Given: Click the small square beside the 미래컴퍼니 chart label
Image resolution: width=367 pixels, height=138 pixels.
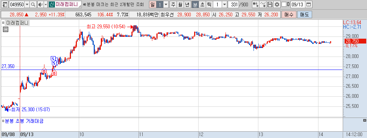Looking at the screenshot, I should pyautogui.click(x=3, y=23).
